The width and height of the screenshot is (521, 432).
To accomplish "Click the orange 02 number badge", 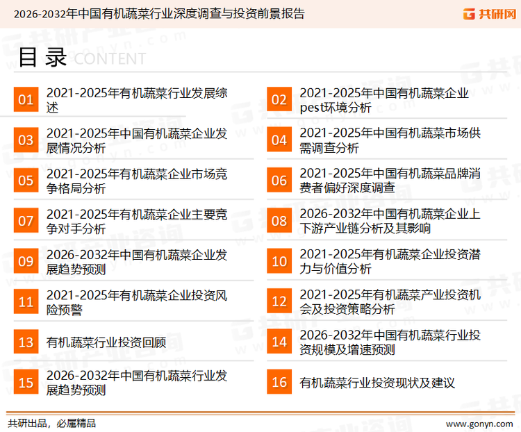I will tap(279, 100).
